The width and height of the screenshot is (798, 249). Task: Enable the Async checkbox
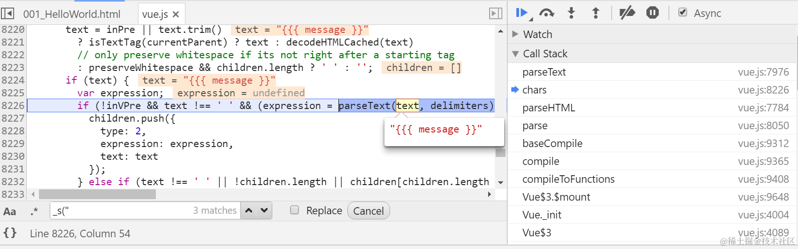pyautogui.click(x=683, y=13)
